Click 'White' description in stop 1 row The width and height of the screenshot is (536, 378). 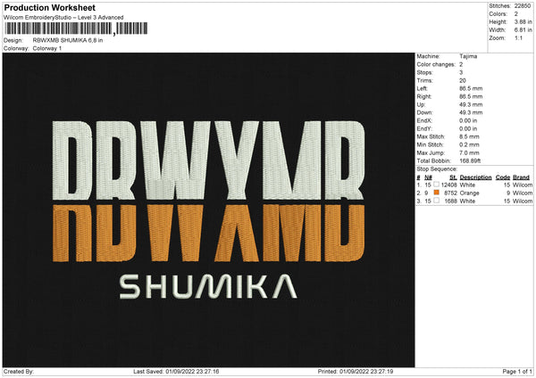pos(467,185)
